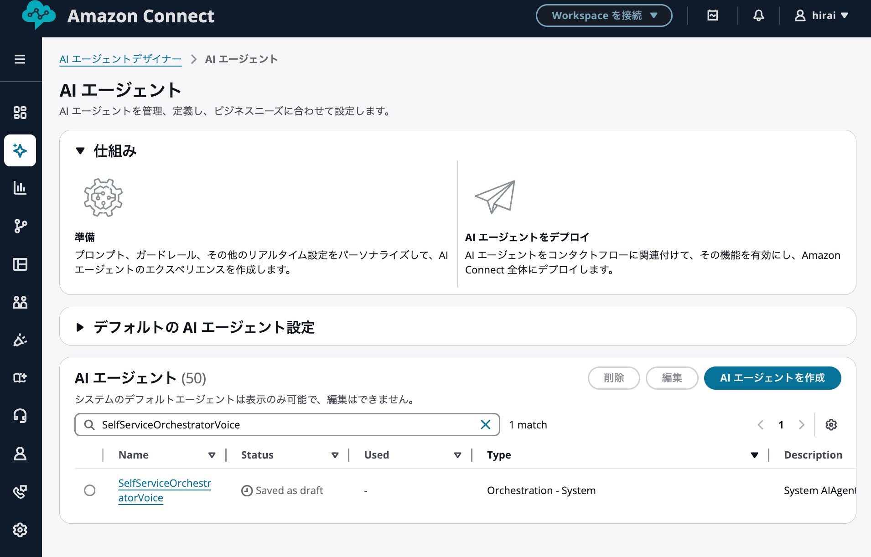
Task: Go to previous page of results
Action: 760,425
